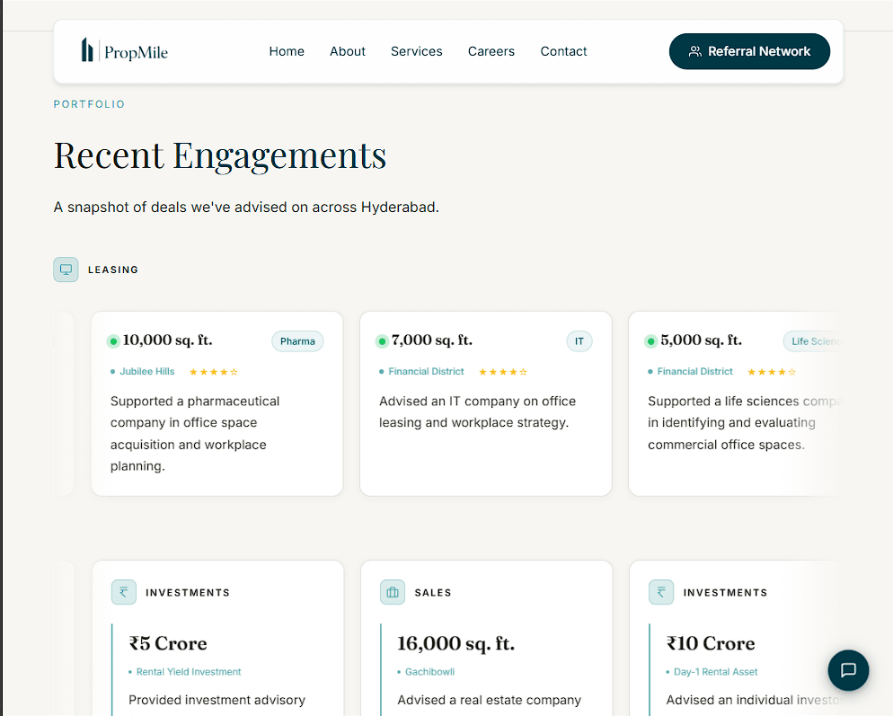Viewport: 893px width, 716px height.
Task: Click the Sales briefcase icon
Action: point(393,592)
